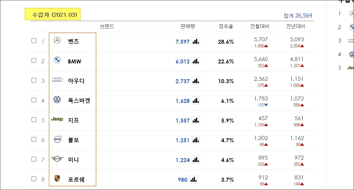Click previous-year value 831
This screenshot has height=190, width=354.
[299, 177]
